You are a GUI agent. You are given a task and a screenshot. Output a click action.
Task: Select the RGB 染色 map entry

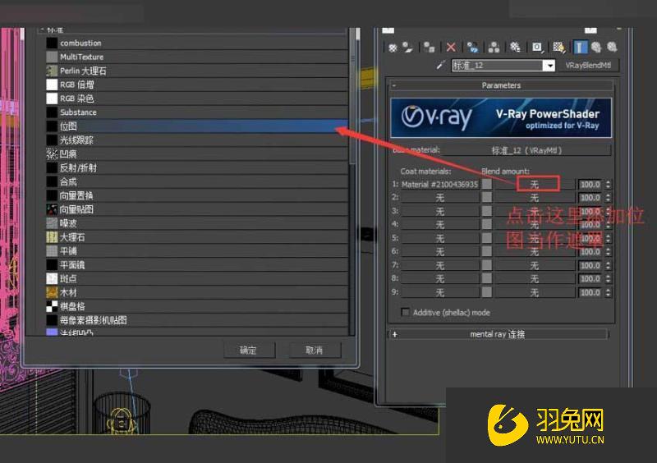(197, 99)
